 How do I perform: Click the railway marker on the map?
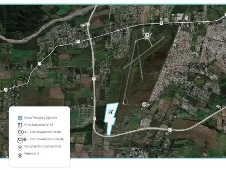click(x=144, y=104)
